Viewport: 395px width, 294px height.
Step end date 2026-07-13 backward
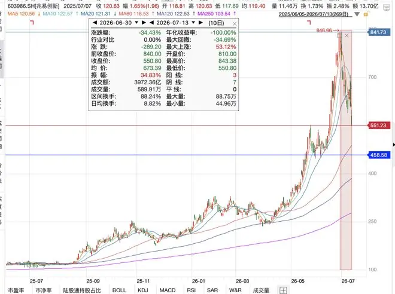[151, 23]
